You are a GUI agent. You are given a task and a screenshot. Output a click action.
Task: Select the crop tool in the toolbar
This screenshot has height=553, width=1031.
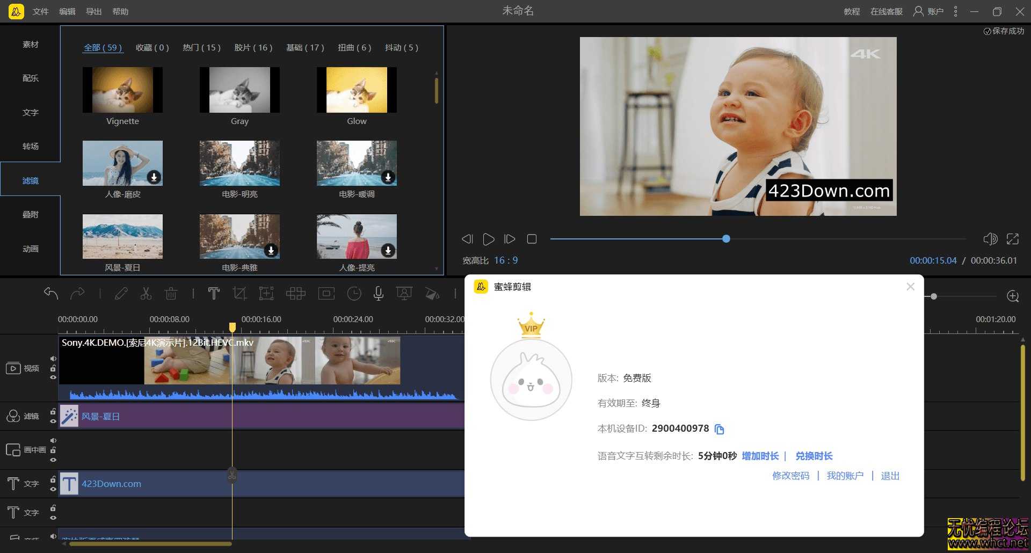[240, 294]
